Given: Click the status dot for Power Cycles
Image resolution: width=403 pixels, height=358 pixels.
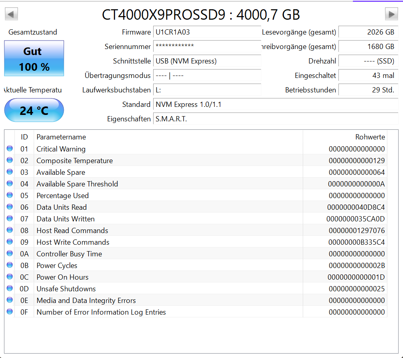Looking at the screenshot, I should pos(10,265).
